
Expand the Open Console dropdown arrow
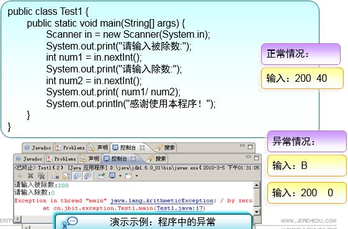pos(136,176)
